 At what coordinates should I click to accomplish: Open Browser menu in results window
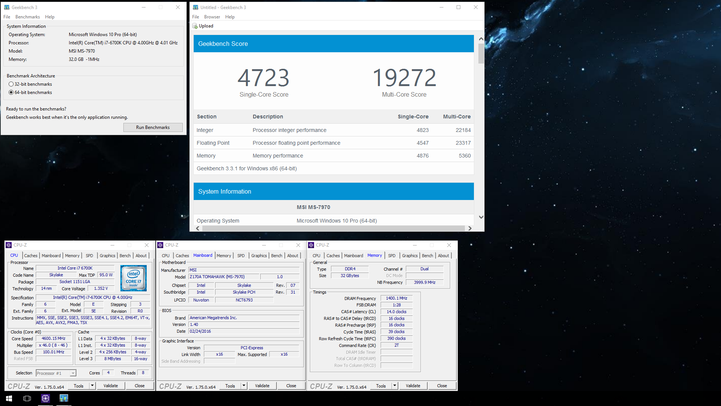(x=212, y=17)
